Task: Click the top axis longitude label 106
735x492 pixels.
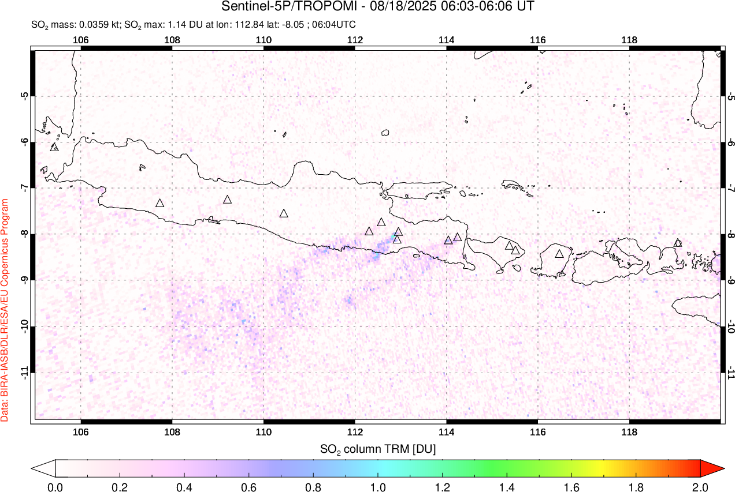Action: pos(81,40)
